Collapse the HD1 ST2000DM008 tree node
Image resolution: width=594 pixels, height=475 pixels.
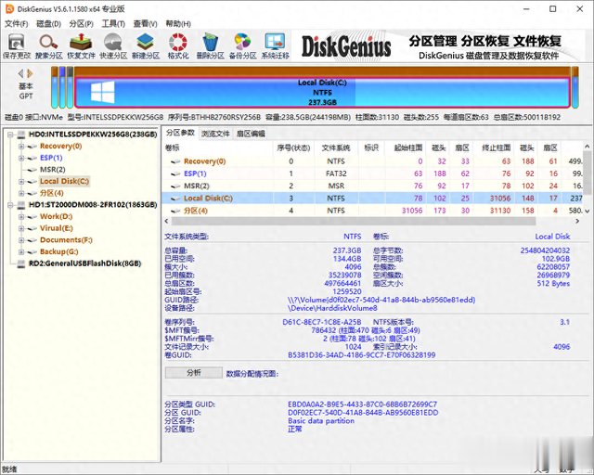[x=10, y=205]
